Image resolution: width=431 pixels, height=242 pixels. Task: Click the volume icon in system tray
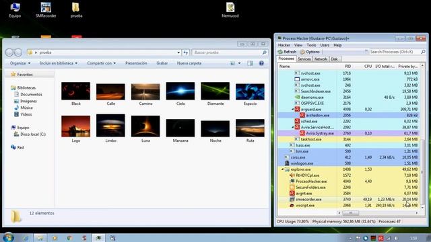tap(396, 238)
